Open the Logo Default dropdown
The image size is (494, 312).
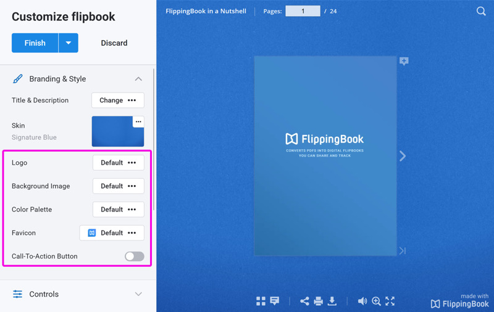119,163
